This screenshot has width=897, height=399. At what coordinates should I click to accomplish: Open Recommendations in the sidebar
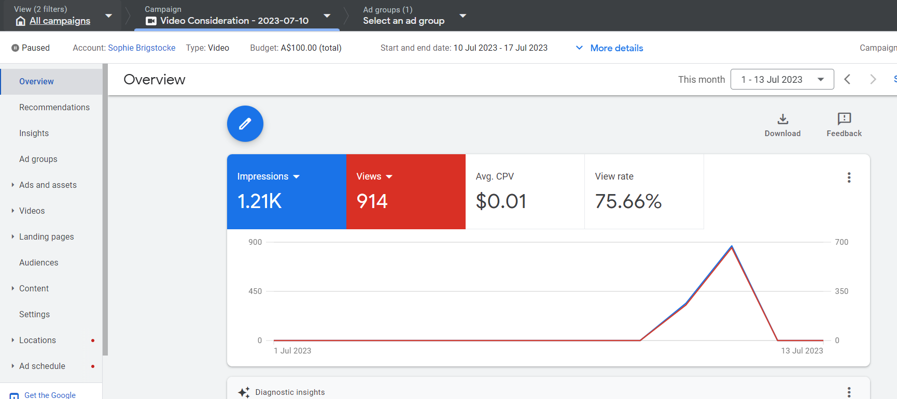54,107
